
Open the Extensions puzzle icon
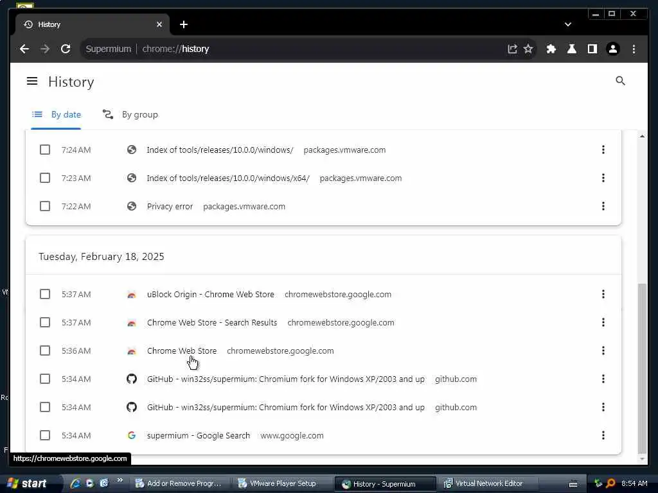click(551, 49)
